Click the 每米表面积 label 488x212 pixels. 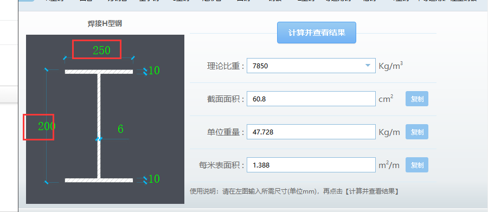tap(222, 165)
